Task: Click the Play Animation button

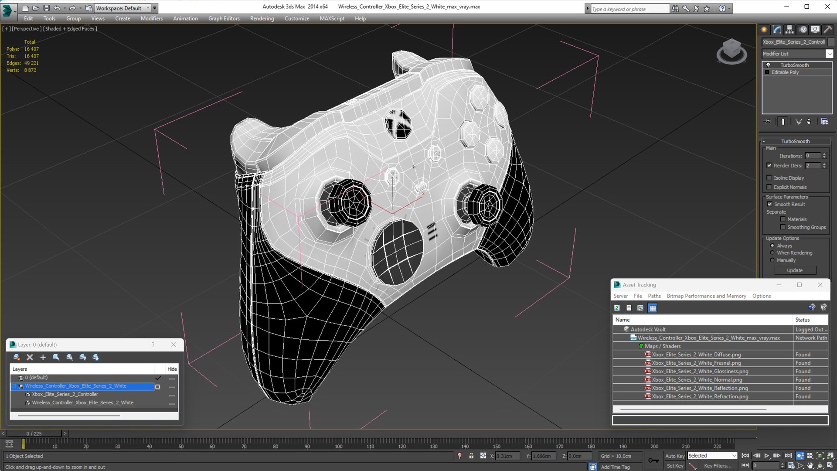Action: point(767,456)
